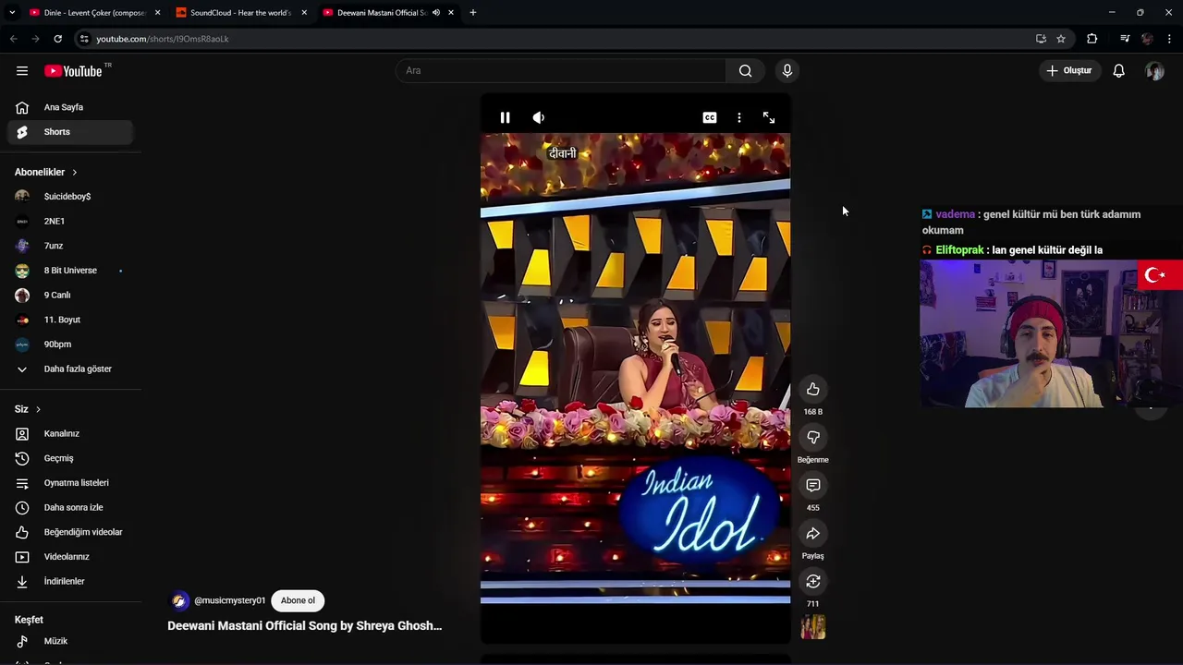Open Oynatma listeleri playlists

click(x=71, y=483)
